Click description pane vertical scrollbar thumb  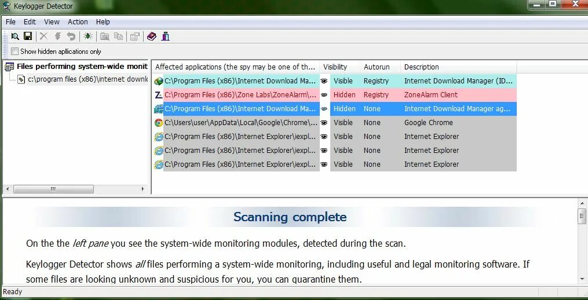pos(582,216)
